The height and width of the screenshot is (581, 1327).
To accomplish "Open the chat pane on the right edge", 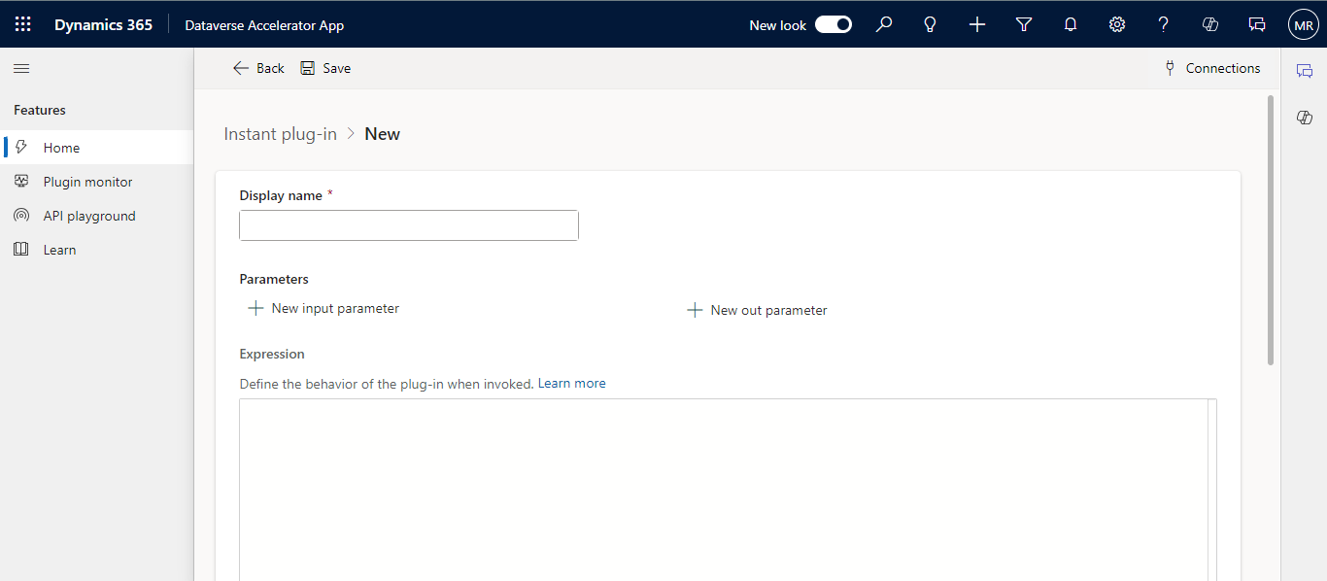I will [1304, 70].
